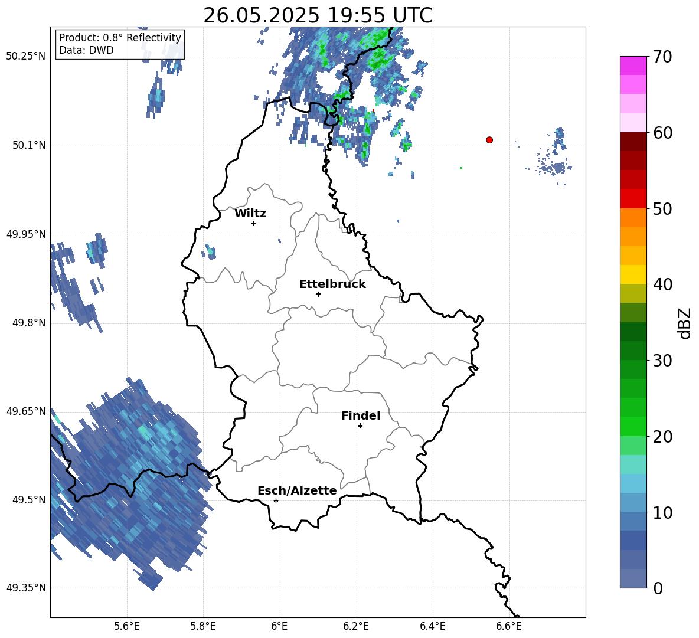This screenshot has height=638, width=699.
Task: Select the Findel station label
Action: 361,415
